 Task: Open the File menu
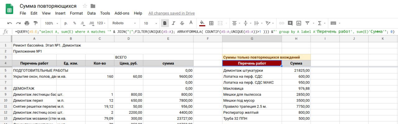pos(23,13)
